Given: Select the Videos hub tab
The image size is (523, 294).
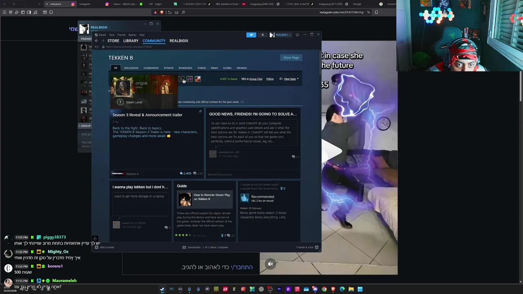Looking at the screenshot, I should (x=201, y=68).
